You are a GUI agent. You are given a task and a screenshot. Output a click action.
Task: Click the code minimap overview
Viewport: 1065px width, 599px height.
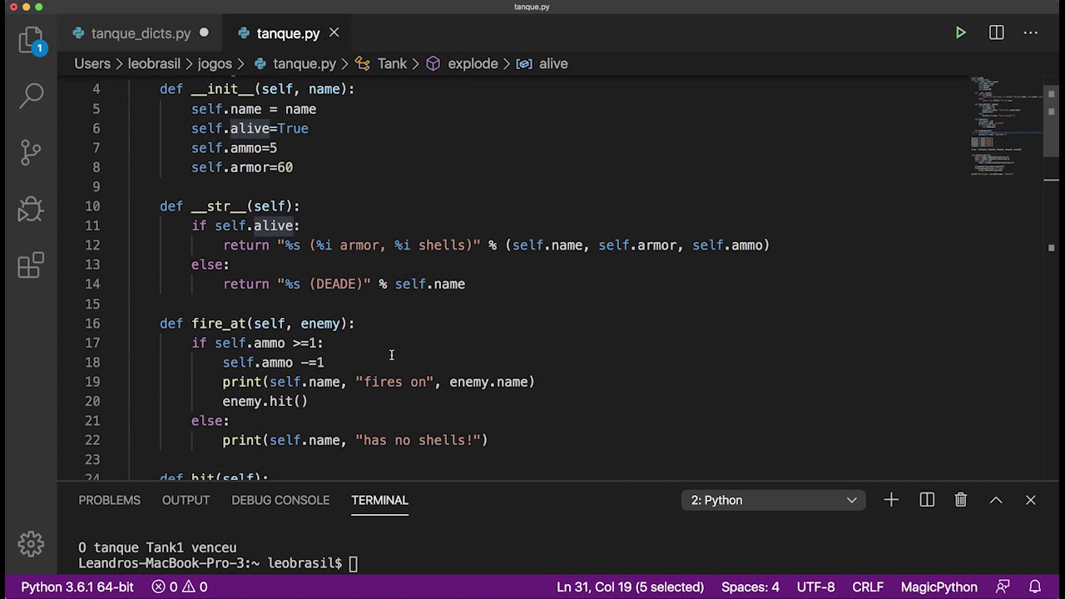pos(1004,125)
